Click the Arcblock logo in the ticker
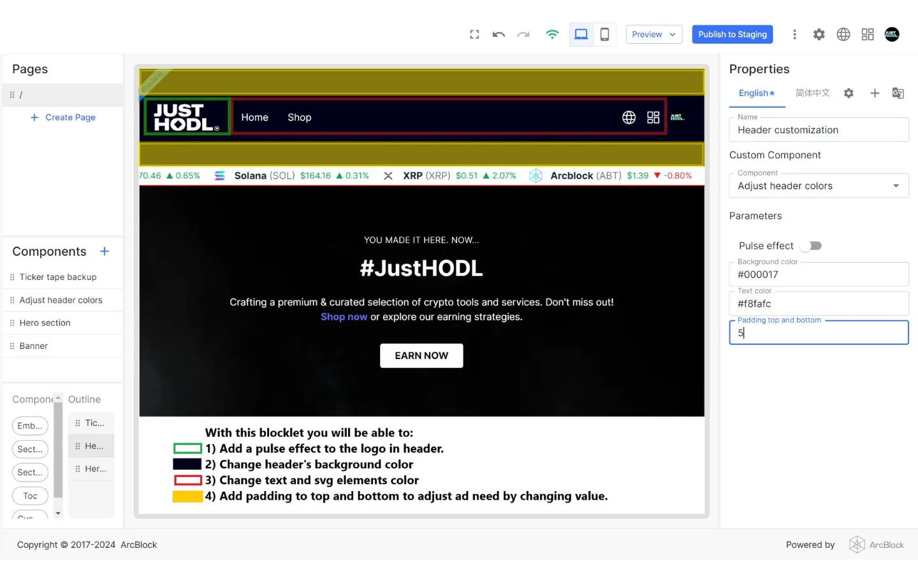Image resolution: width=918 pixels, height=574 pixels. pyautogui.click(x=535, y=176)
